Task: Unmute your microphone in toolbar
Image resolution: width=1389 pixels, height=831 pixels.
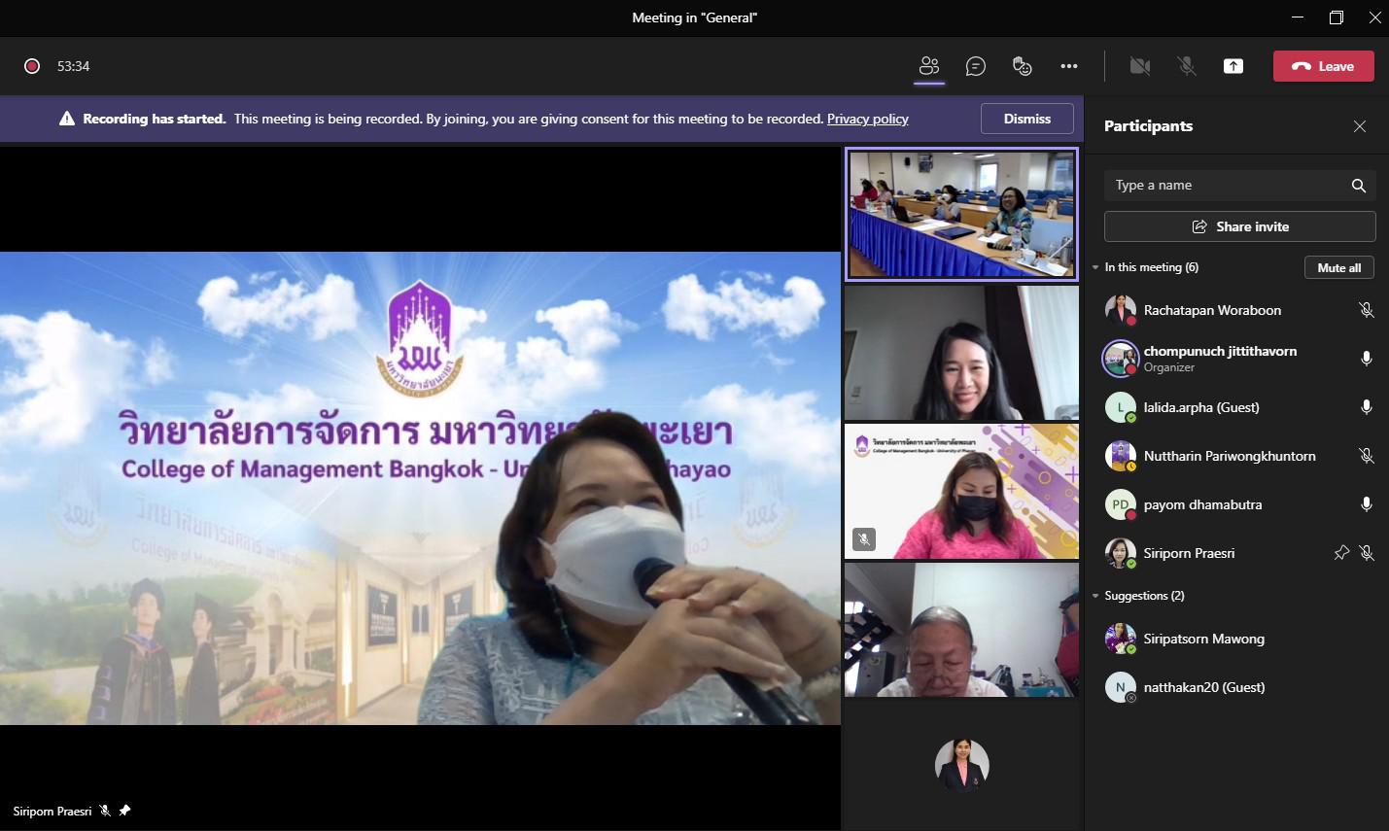Action: pyautogui.click(x=1187, y=66)
